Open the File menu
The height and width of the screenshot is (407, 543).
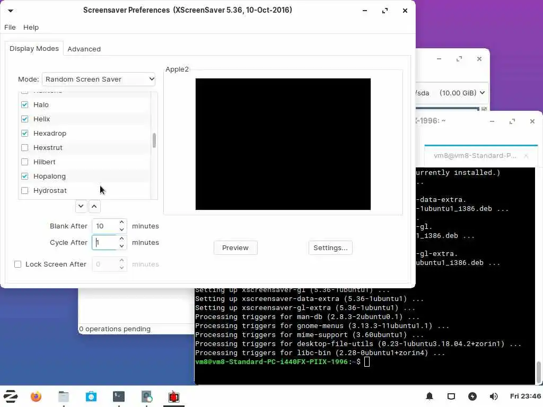(10, 27)
